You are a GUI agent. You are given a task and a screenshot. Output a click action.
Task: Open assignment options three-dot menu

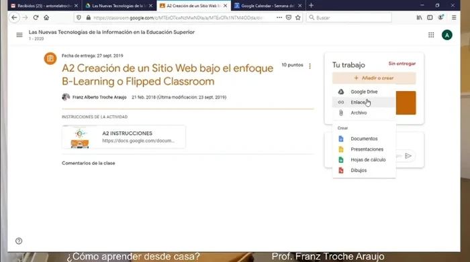pos(310,66)
